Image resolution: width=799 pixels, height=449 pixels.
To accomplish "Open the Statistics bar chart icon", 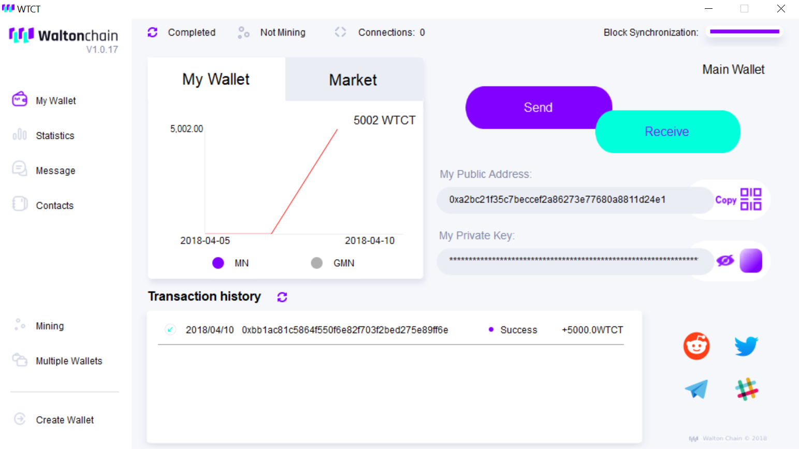I will 20,135.
